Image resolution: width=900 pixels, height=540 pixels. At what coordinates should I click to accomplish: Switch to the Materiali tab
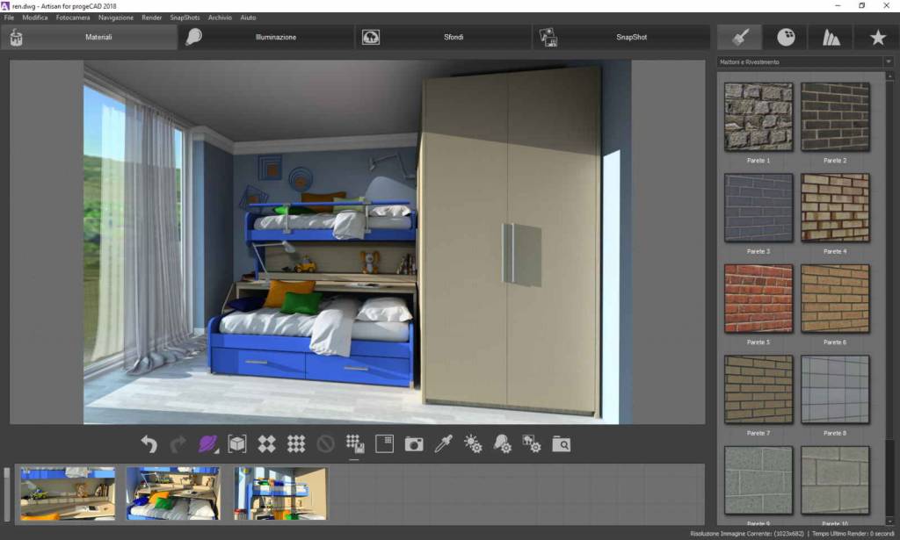click(89, 37)
